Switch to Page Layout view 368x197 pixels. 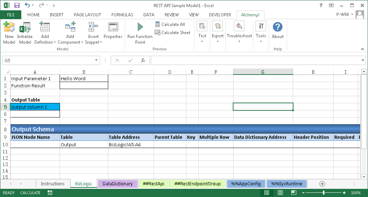(280, 193)
